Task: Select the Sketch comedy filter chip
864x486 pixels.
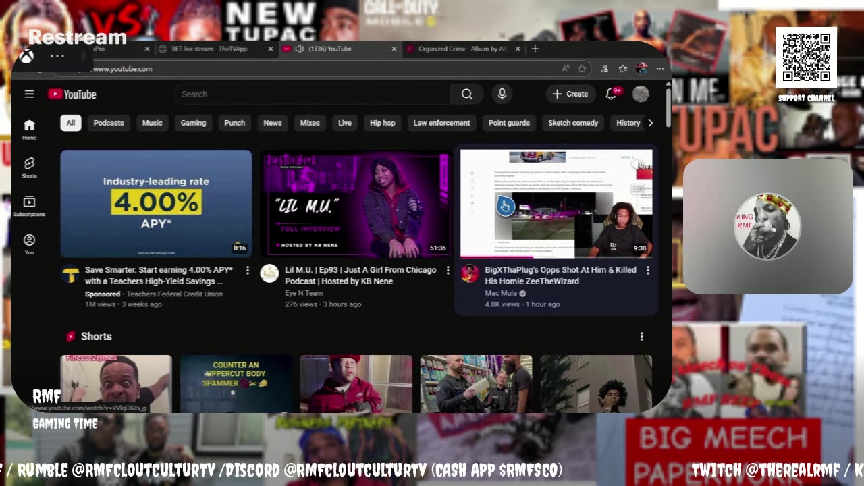Action: (x=573, y=123)
